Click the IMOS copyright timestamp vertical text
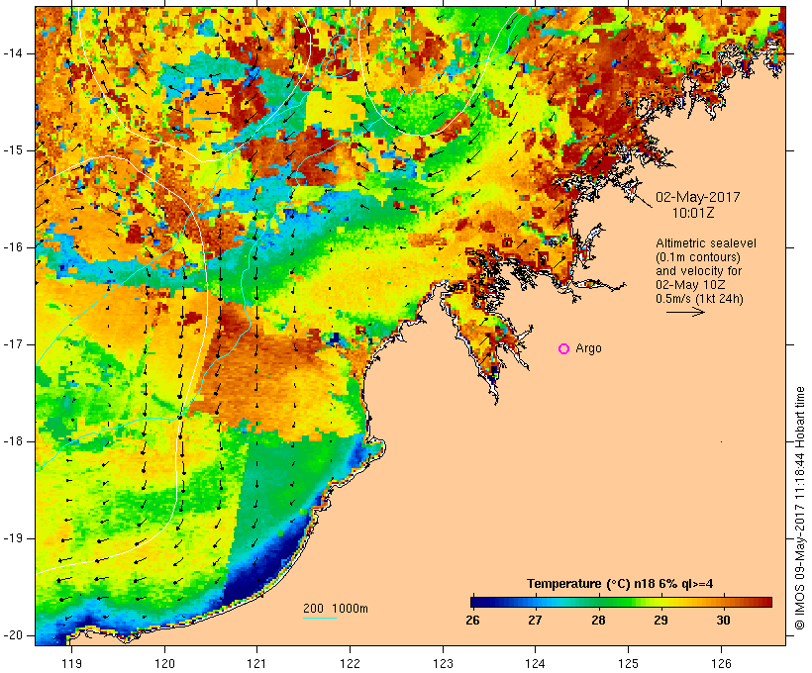Image resolution: width=812 pixels, height=673 pixels. click(x=800, y=508)
